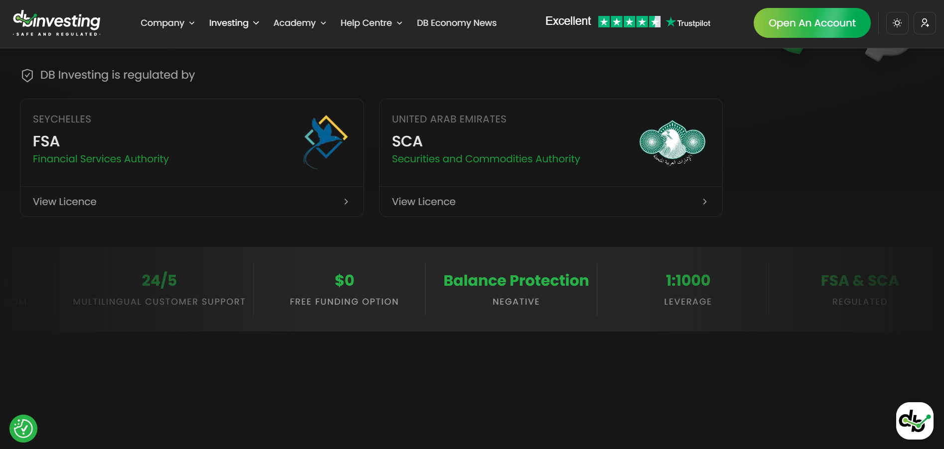The image size is (944, 449).
Task: Click the SCA falcon emblem logo
Action: (672, 143)
